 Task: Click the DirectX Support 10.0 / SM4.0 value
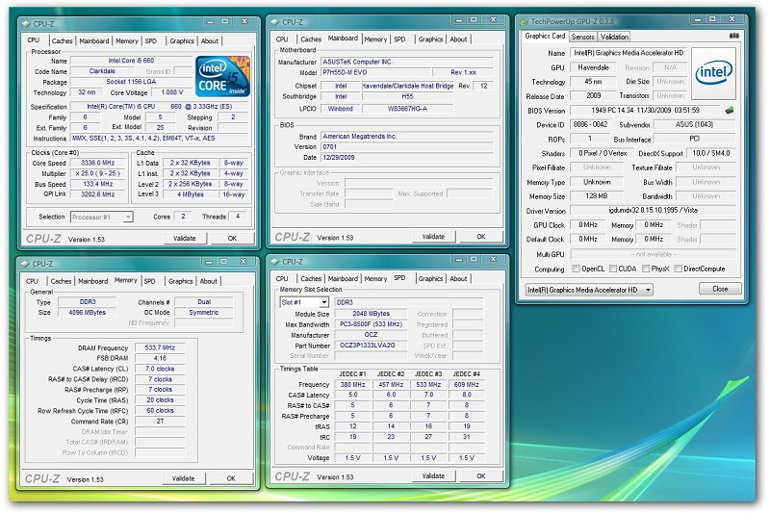click(711, 153)
